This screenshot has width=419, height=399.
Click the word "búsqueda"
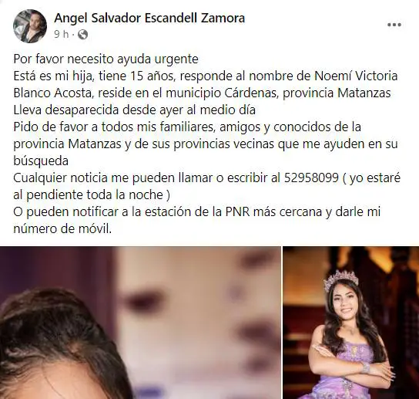(x=41, y=161)
